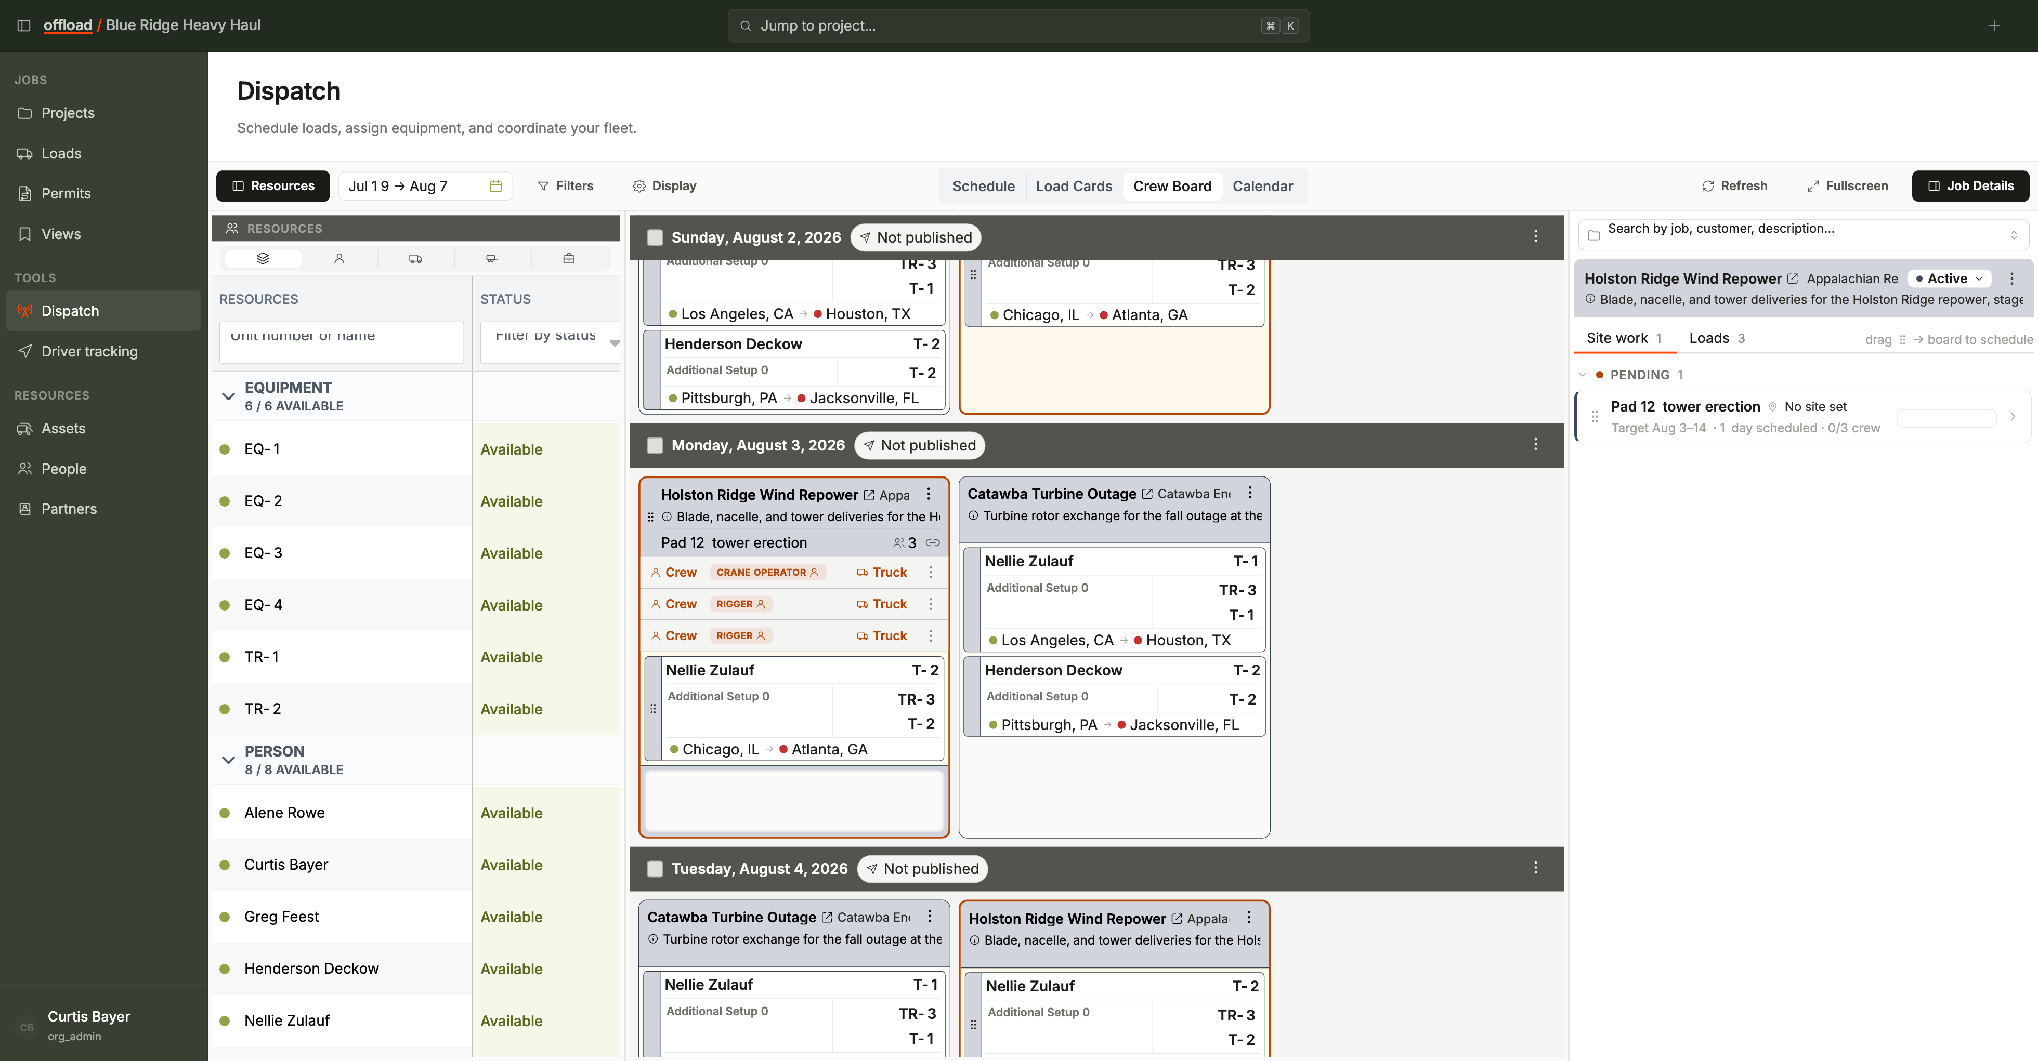Open the Jul 19 → Aug 7 date range picker
Viewport: 2038px width, 1061px height.
pos(426,186)
